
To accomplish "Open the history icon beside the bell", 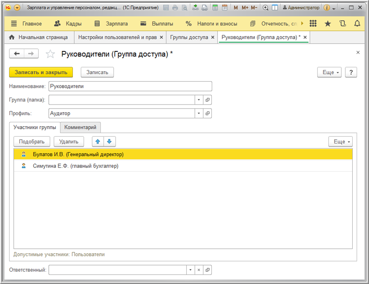I will pyautogui.click(x=343, y=24).
